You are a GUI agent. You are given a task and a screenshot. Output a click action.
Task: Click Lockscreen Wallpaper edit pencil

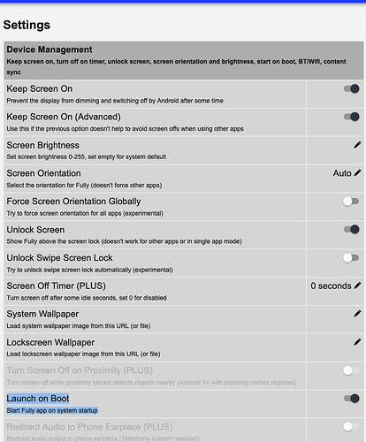[x=357, y=342]
